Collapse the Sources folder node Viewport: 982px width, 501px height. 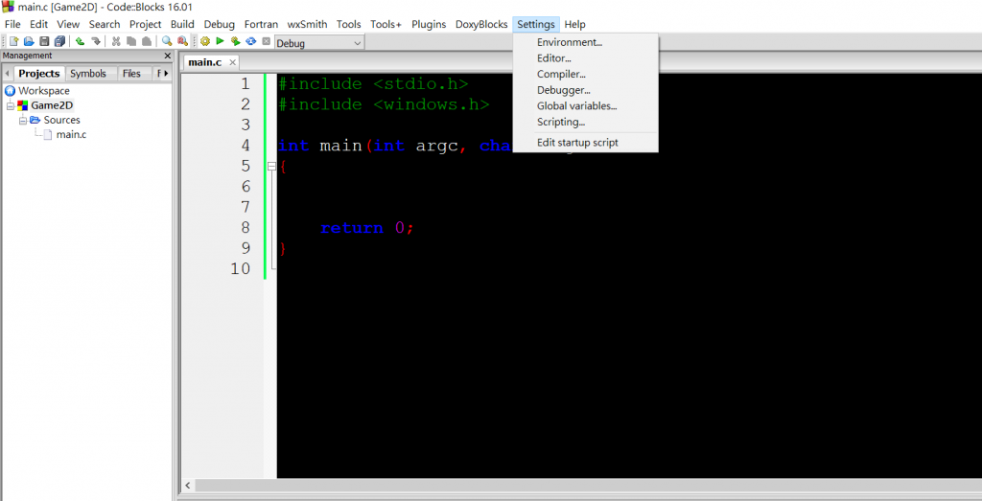coord(23,120)
